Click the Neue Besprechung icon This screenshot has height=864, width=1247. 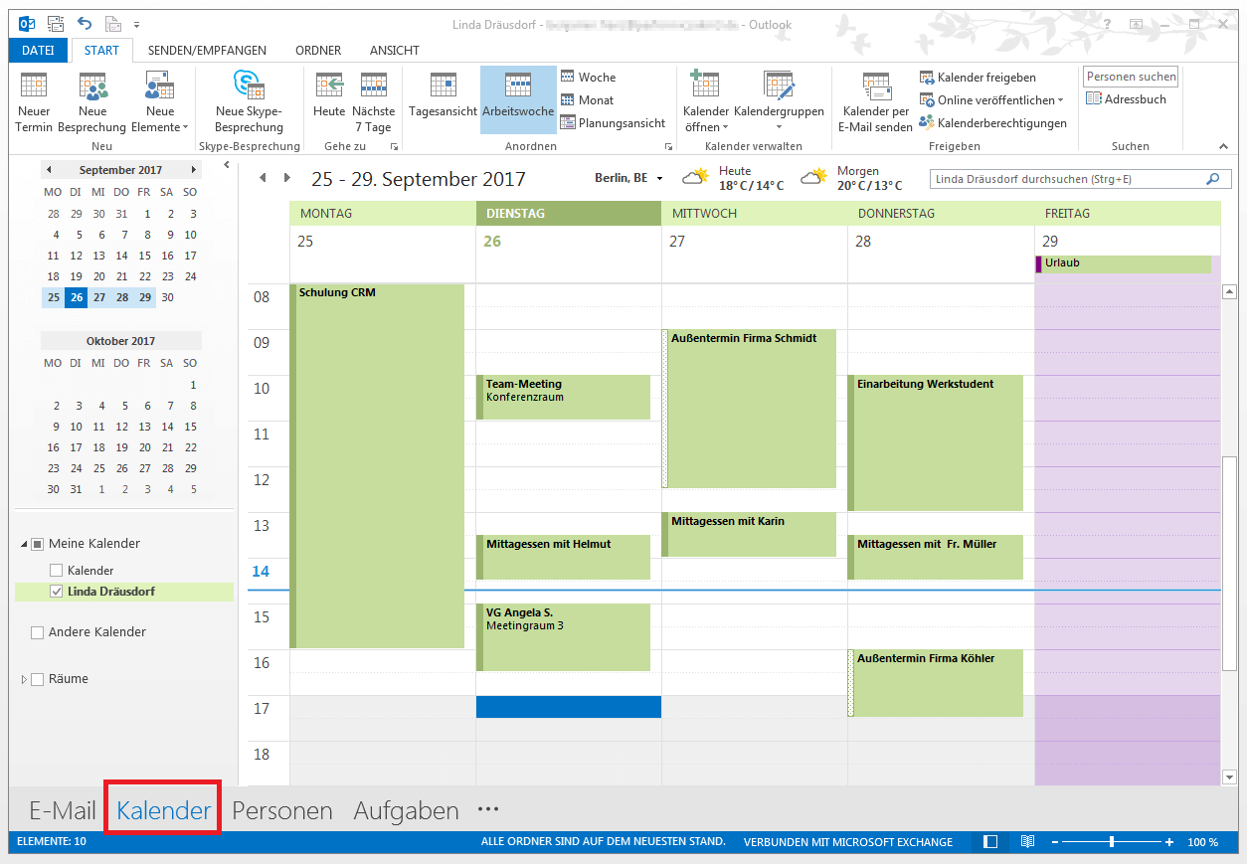pyautogui.click(x=92, y=86)
